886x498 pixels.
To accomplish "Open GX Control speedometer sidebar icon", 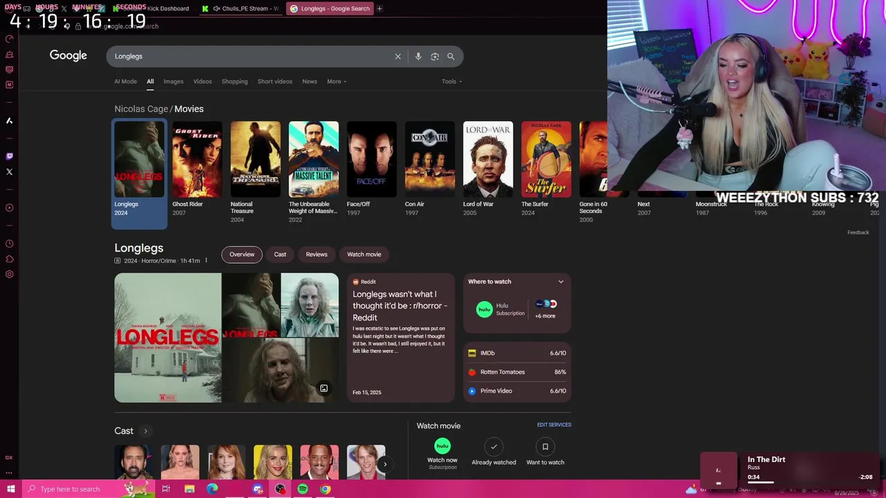I will tap(9, 39).
